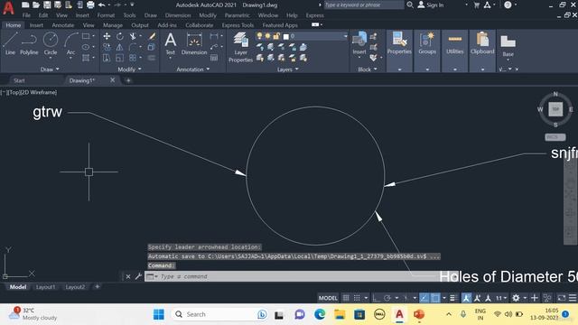The width and height of the screenshot is (578, 325).
Task: Select the Array tool
Action: click(133, 58)
